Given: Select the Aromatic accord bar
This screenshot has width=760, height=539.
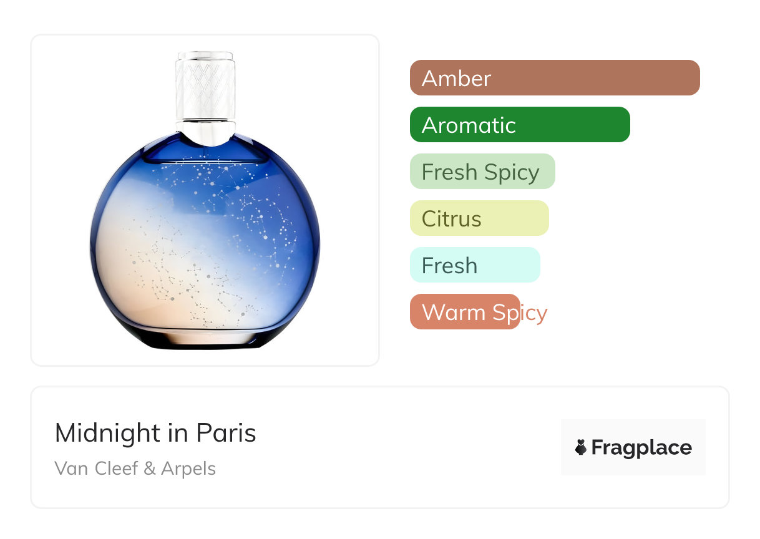Looking at the screenshot, I should pyautogui.click(x=520, y=125).
